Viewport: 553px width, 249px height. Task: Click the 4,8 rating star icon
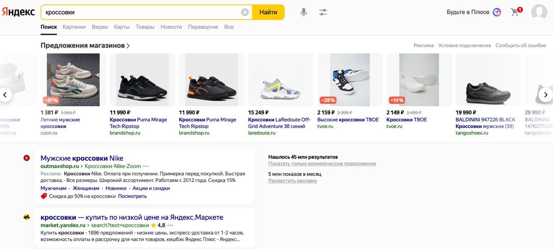pos(153,225)
